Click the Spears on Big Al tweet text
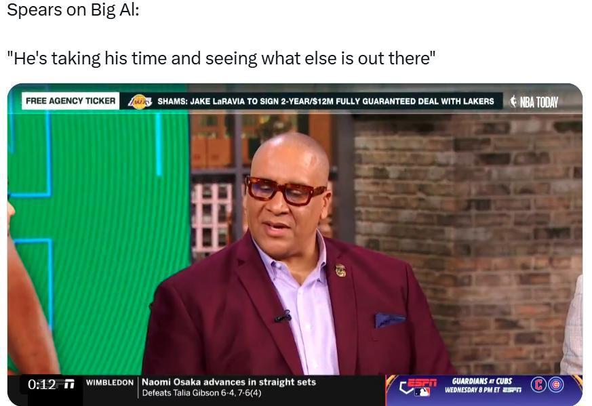592x406 pixels. click(73, 9)
